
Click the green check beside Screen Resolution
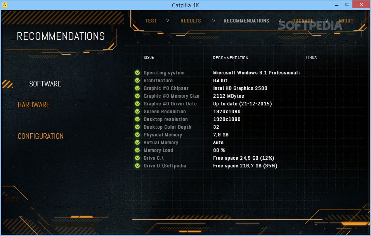tap(137, 111)
